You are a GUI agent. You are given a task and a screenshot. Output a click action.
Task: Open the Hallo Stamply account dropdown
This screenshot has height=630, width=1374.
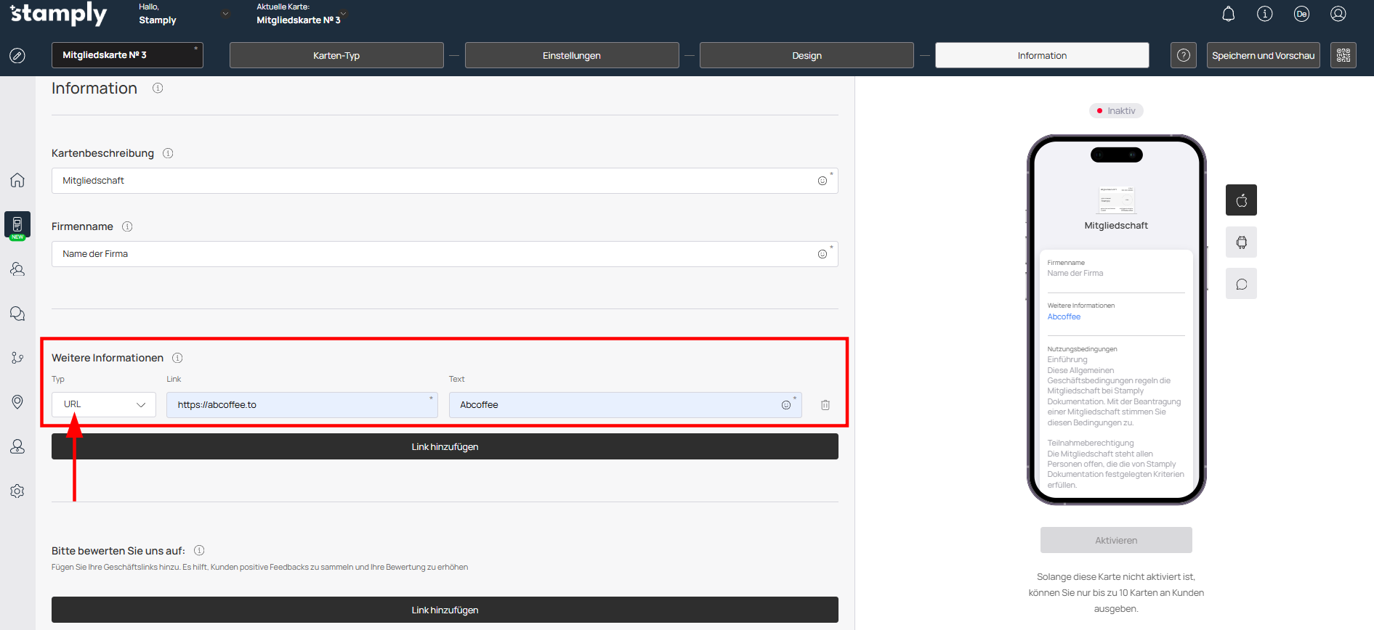pos(225,14)
